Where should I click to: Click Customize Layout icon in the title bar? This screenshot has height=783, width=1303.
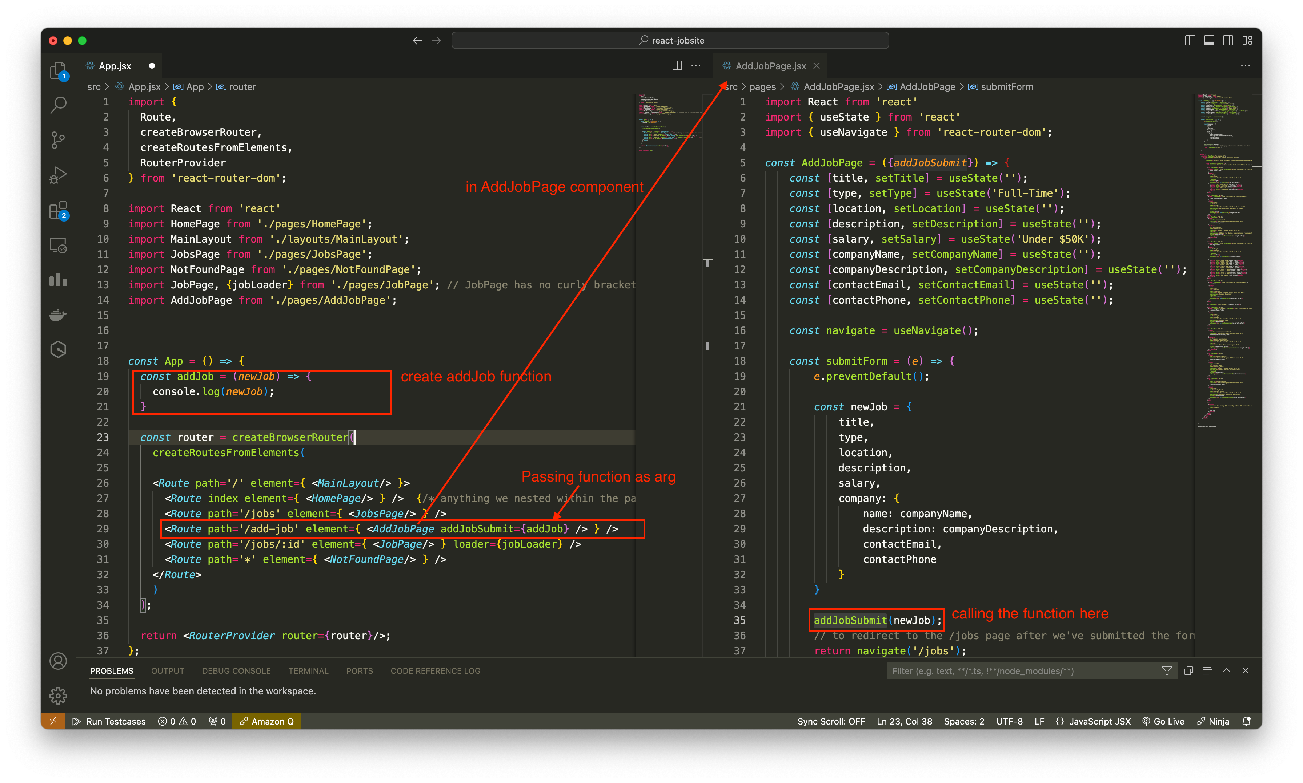(x=1247, y=41)
